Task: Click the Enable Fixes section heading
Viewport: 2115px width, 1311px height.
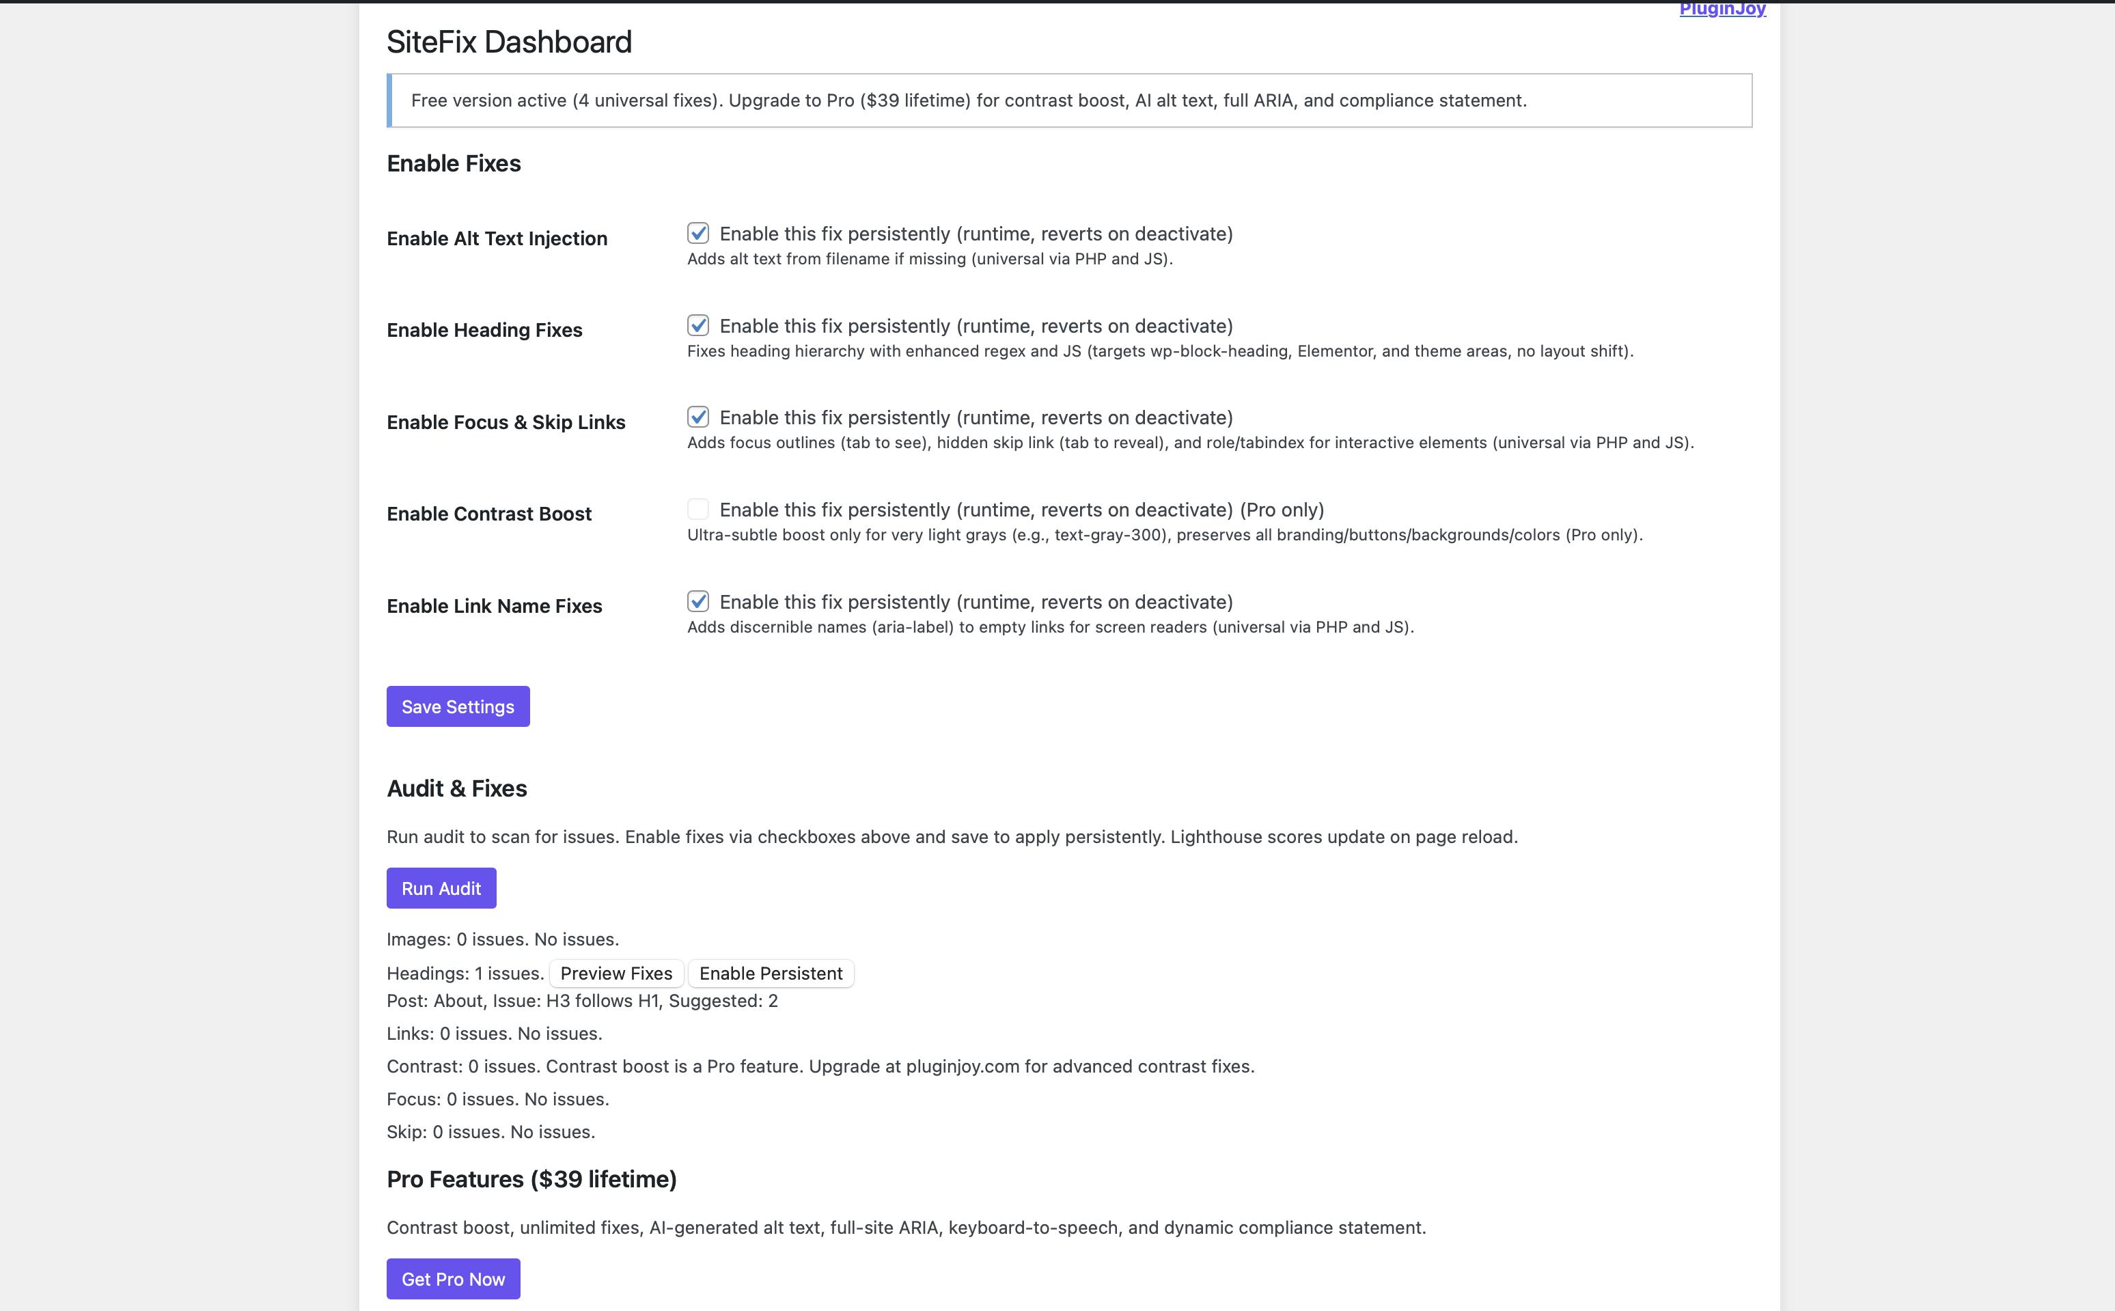Action: [x=454, y=163]
